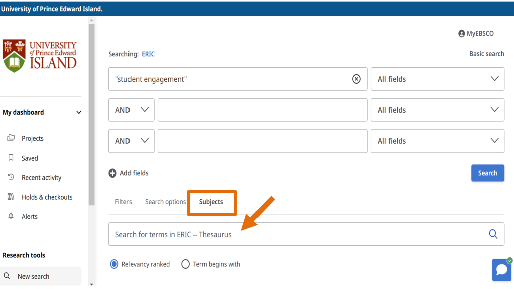Open Saved items bookmark in sidebar
The height and width of the screenshot is (289, 514).
(29, 158)
